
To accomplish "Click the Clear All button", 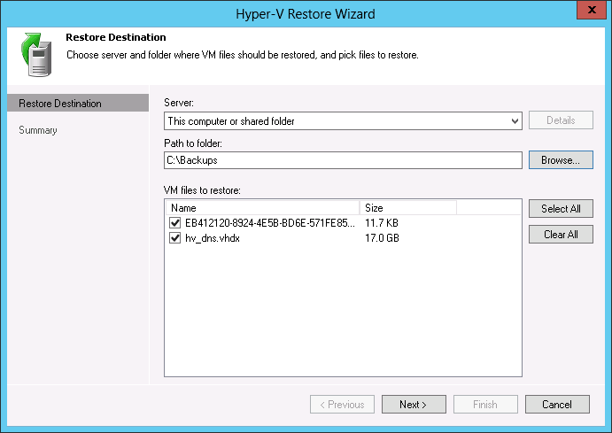I will pos(561,234).
